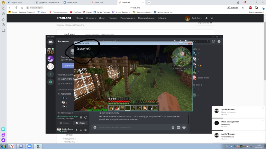
Task: Open Zoom from the taskbar
Action: pos(29,146)
